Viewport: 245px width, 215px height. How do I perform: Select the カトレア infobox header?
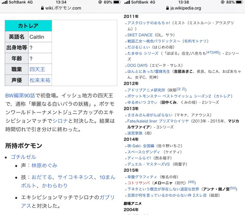tap(28, 26)
